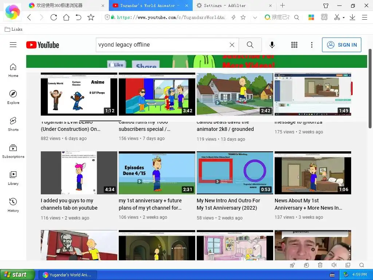373x280 pixels.
Task: Open YouTube settings three-dot menu
Action: click(x=312, y=45)
